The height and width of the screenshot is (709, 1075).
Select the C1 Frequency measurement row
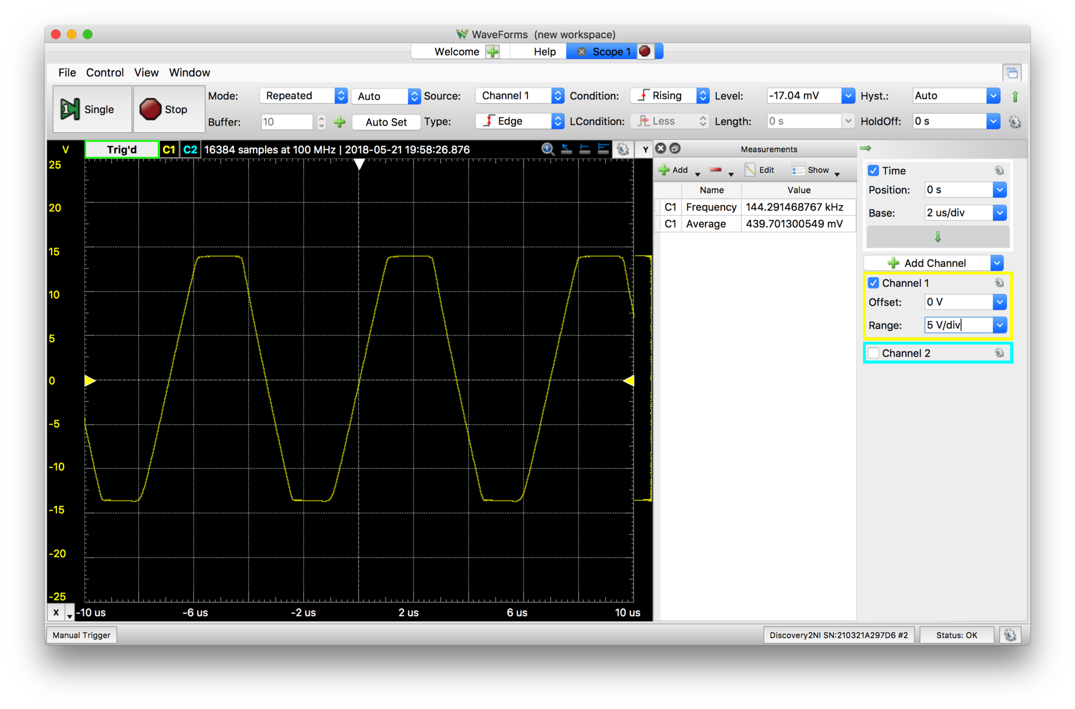[x=755, y=207]
